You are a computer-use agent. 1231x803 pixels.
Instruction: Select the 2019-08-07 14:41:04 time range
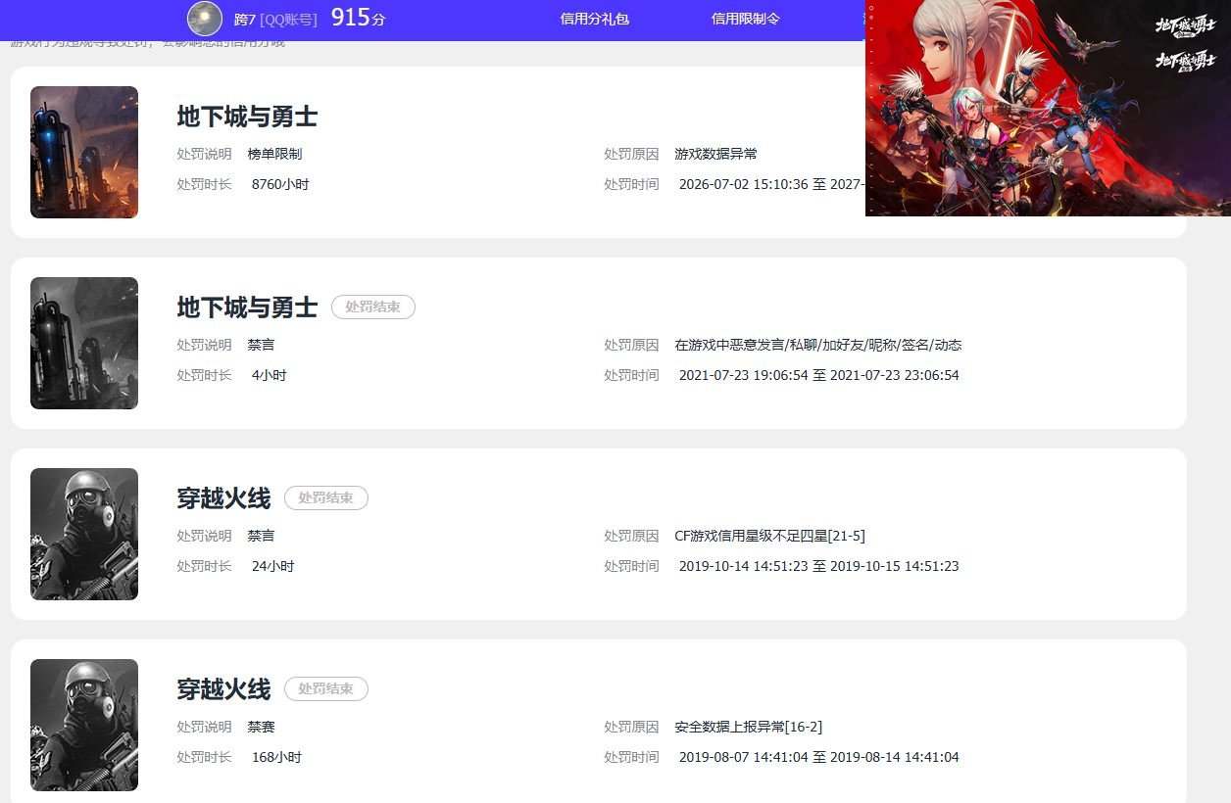pos(818,757)
